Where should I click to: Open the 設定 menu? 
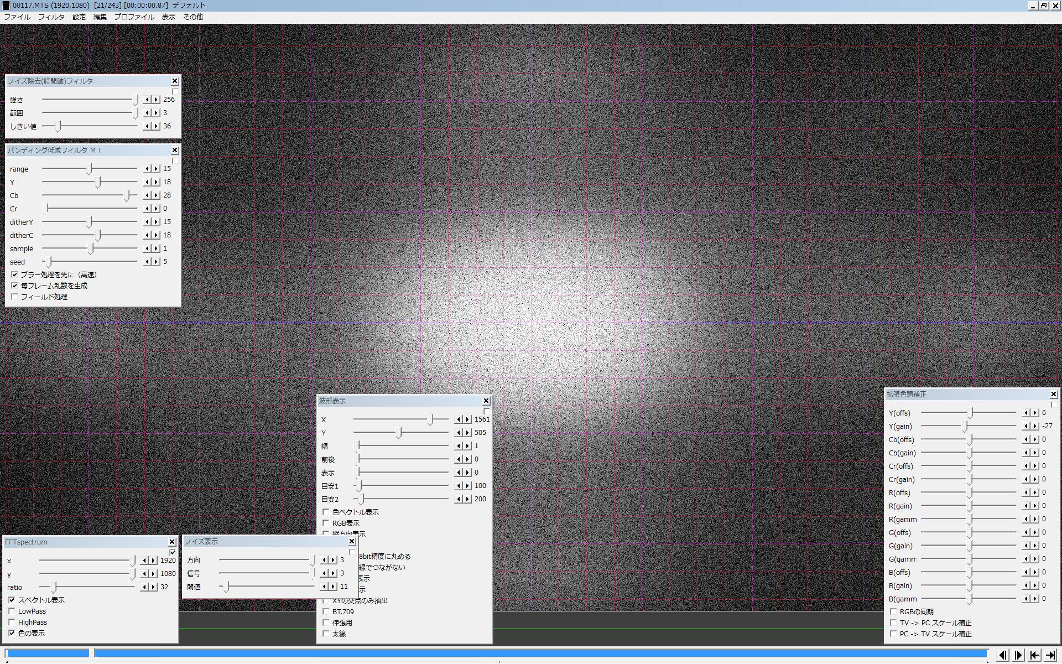coord(79,17)
